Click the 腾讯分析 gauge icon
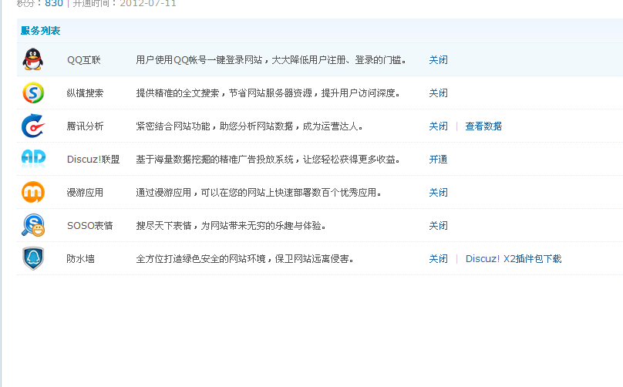Screen dimensions: 623x387 coord(33,126)
